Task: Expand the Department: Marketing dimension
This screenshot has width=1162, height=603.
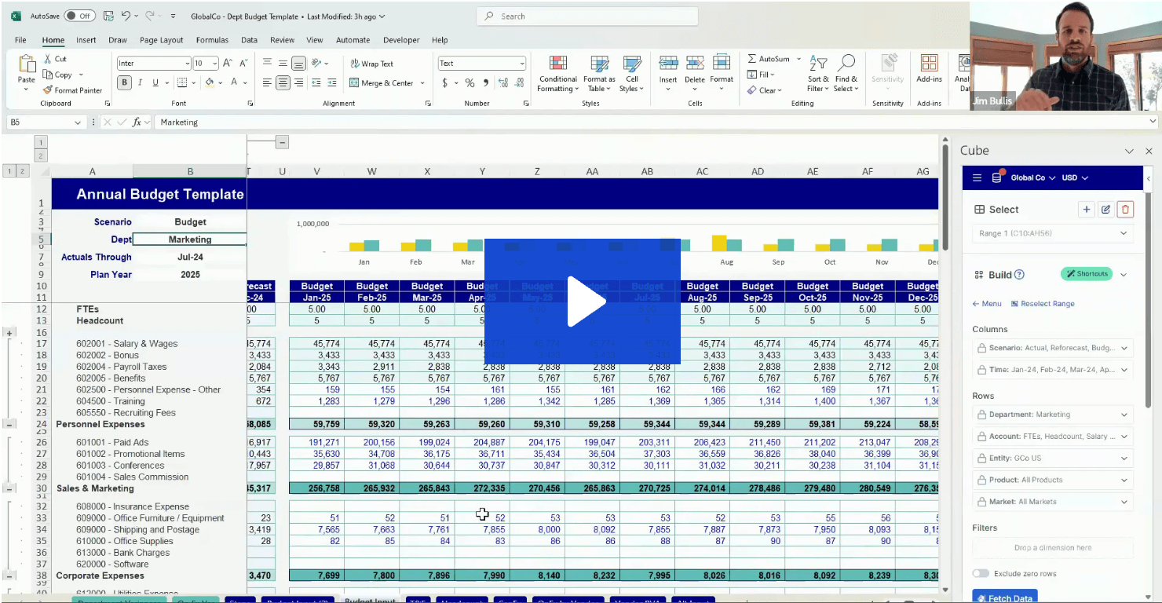Action: [x=1124, y=414]
